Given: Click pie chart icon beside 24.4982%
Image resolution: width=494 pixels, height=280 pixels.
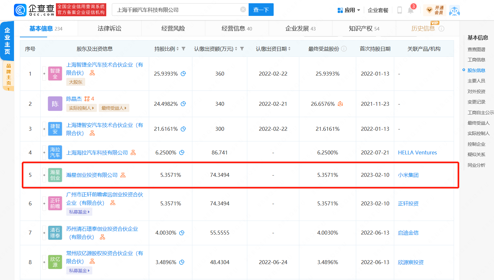Looking at the screenshot, I should click(183, 104).
